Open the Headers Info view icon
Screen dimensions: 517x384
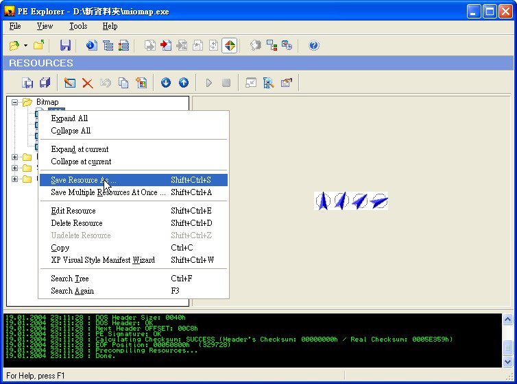[92, 45]
